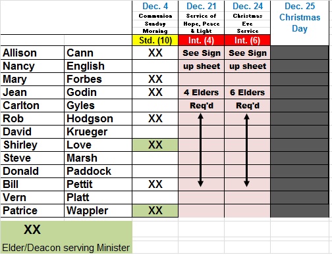Select the yellow Std. (10) cell
Screen dimensions: 332x255
[x=155, y=40]
